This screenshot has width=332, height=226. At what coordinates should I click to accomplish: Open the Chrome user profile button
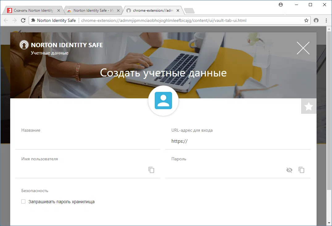(281, 5)
